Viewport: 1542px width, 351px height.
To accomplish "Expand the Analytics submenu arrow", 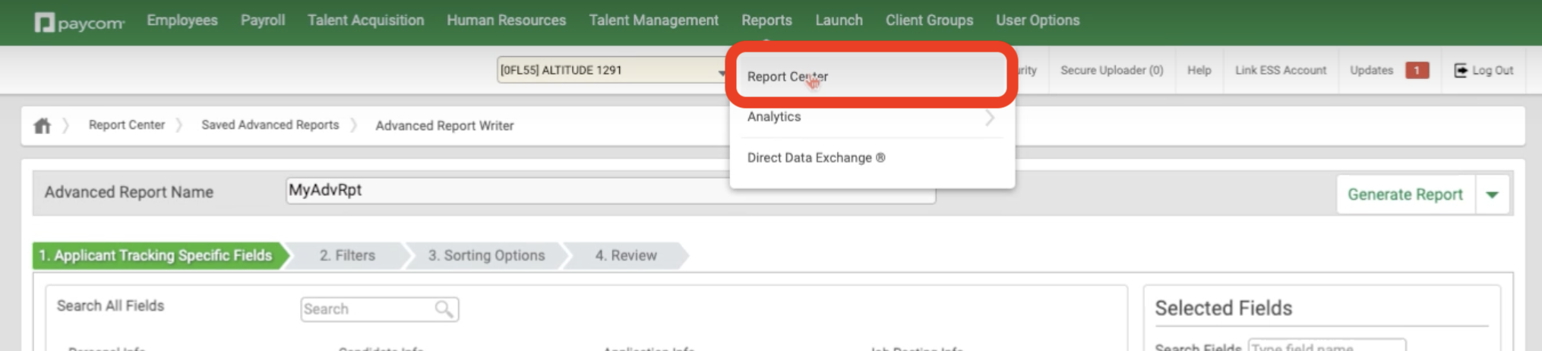I will point(990,118).
